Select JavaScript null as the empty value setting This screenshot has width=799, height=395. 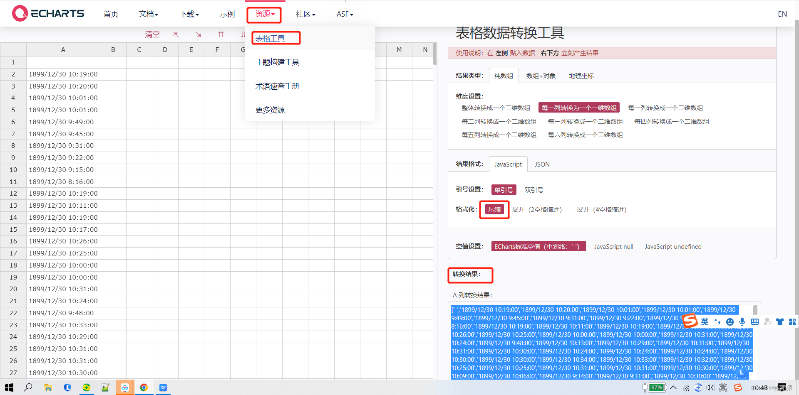[x=614, y=246]
